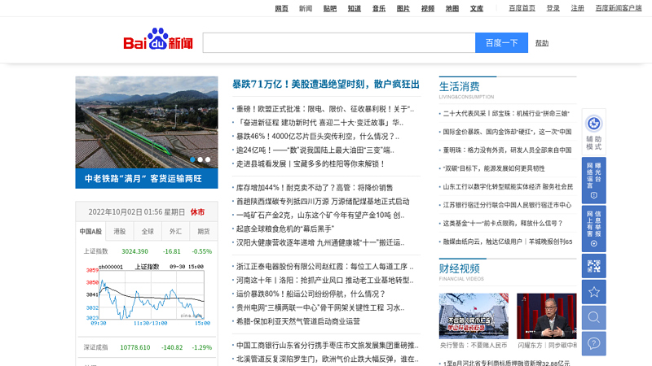Open the 网络谣言曝光台 sidebar button

594,180
